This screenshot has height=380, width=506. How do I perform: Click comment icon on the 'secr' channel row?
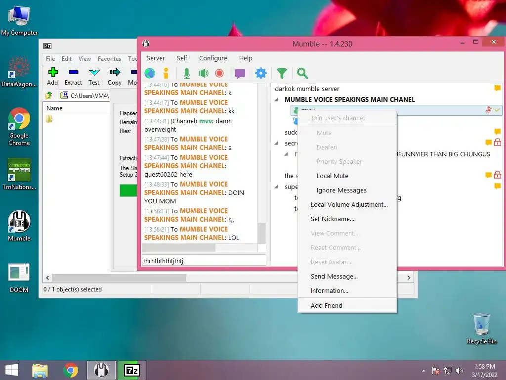click(489, 142)
